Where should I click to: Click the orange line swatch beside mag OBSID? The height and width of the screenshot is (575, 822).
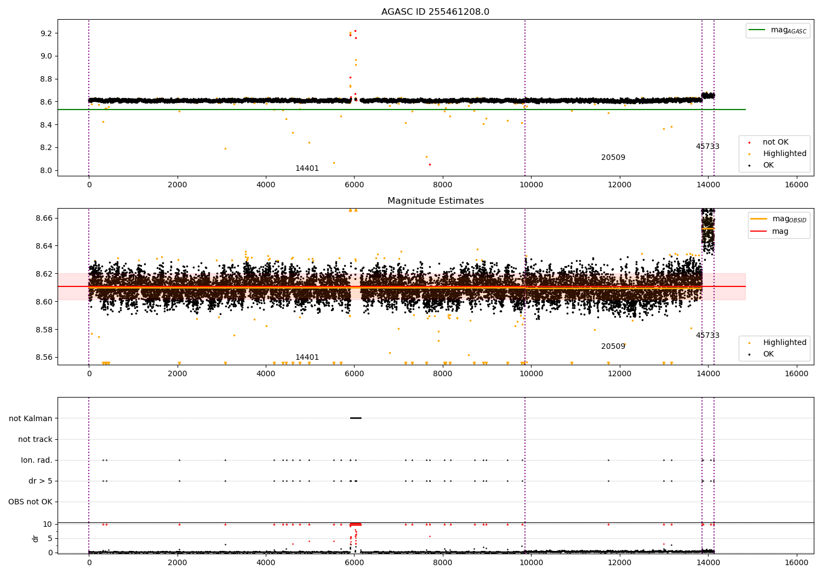coord(758,219)
